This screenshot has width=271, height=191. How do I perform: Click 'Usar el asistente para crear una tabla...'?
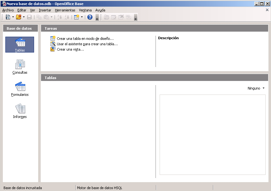(87, 44)
